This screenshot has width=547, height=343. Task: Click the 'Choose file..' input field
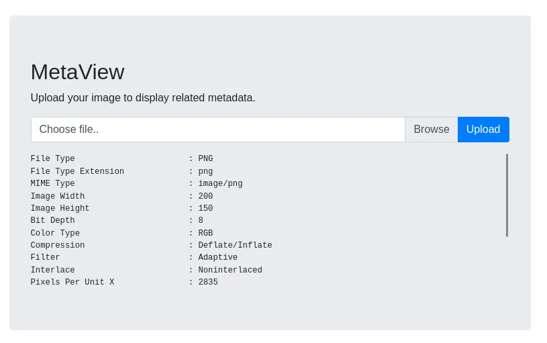(217, 130)
